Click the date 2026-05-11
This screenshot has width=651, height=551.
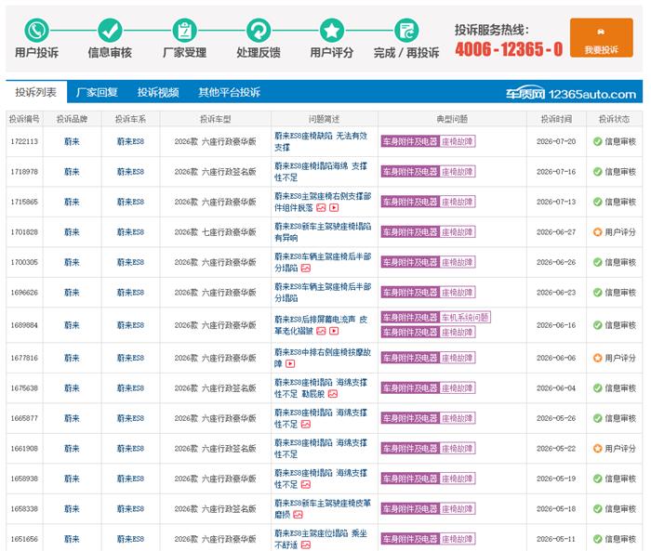pyautogui.click(x=556, y=539)
